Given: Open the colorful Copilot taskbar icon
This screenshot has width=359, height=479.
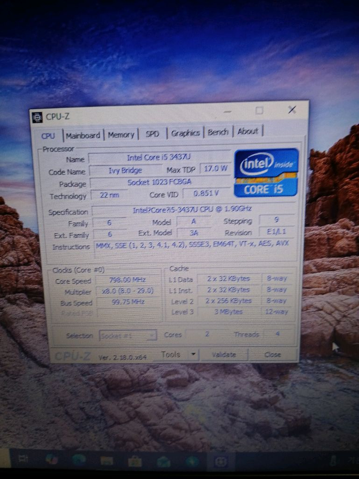Looking at the screenshot, I should [x=52, y=459].
